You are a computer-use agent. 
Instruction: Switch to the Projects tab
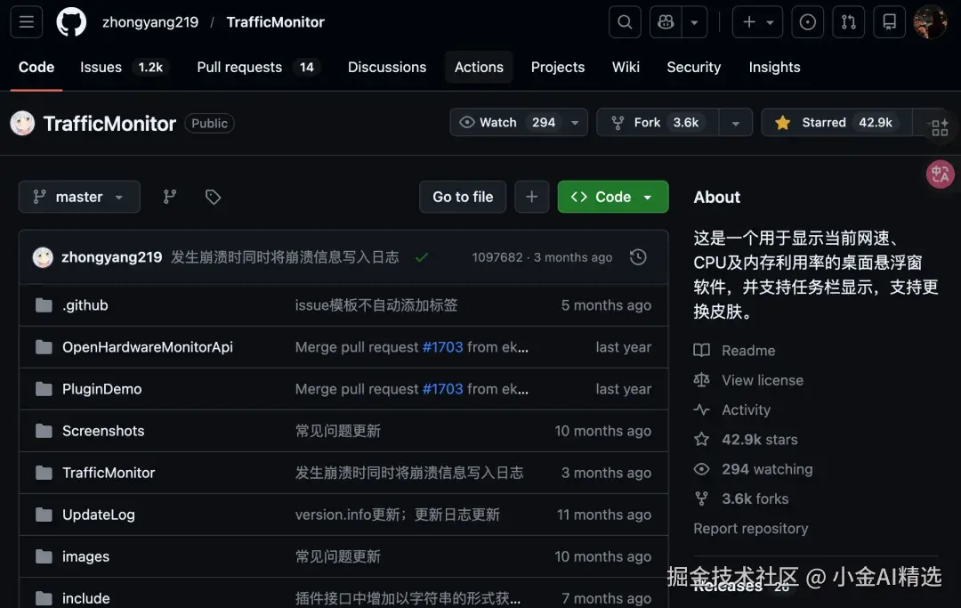(558, 67)
